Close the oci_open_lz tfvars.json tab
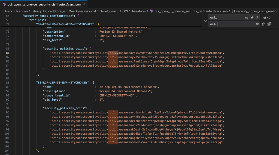This screenshot has width=279, height=155. tap(84, 4)
